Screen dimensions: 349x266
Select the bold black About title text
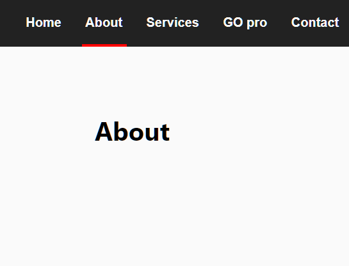pos(132,132)
